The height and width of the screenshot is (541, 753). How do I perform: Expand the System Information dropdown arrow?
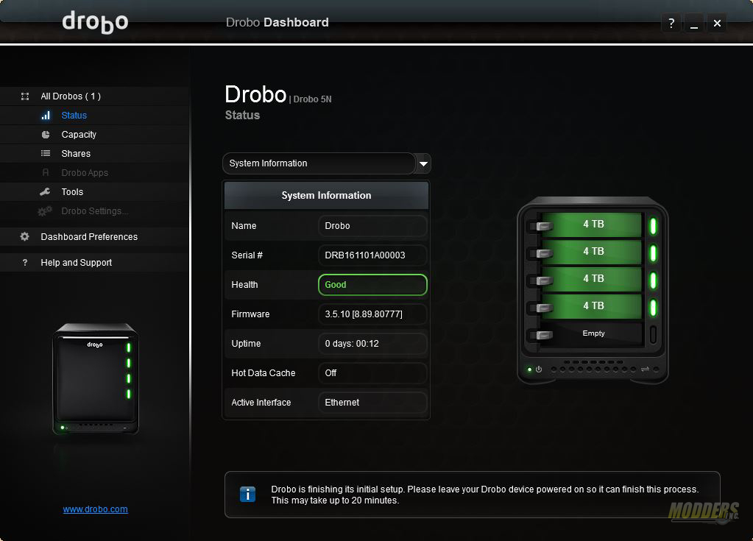[x=423, y=163]
